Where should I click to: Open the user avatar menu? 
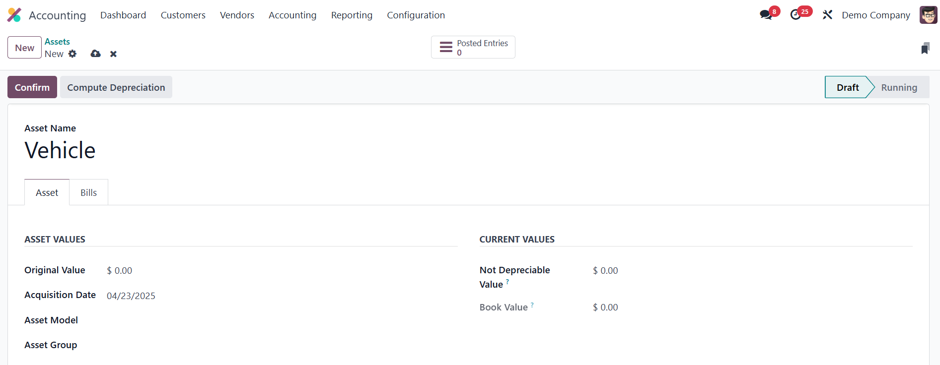[x=928, y=15]
